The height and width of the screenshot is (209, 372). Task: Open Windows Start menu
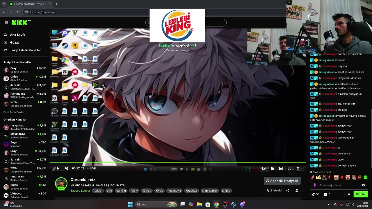pyautogui.click(x=130, y=204)
